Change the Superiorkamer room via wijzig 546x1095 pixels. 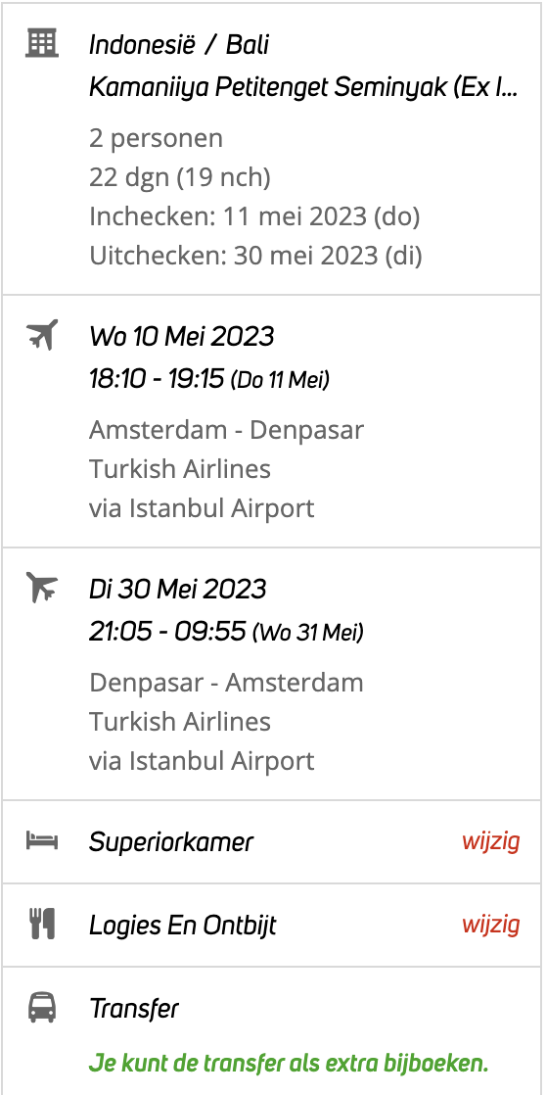coord(491,841)
